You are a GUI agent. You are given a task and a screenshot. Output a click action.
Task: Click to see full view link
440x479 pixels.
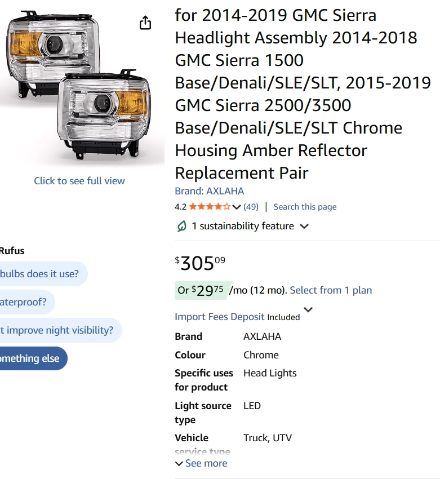[79, 181]
